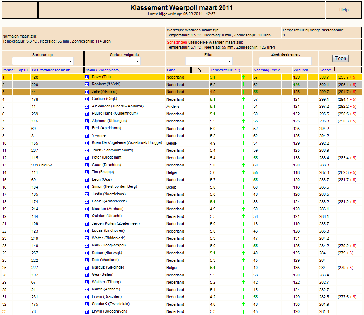Click the red 'Schattingen' link
Screen dimensions: 364x315
(177, 42)
